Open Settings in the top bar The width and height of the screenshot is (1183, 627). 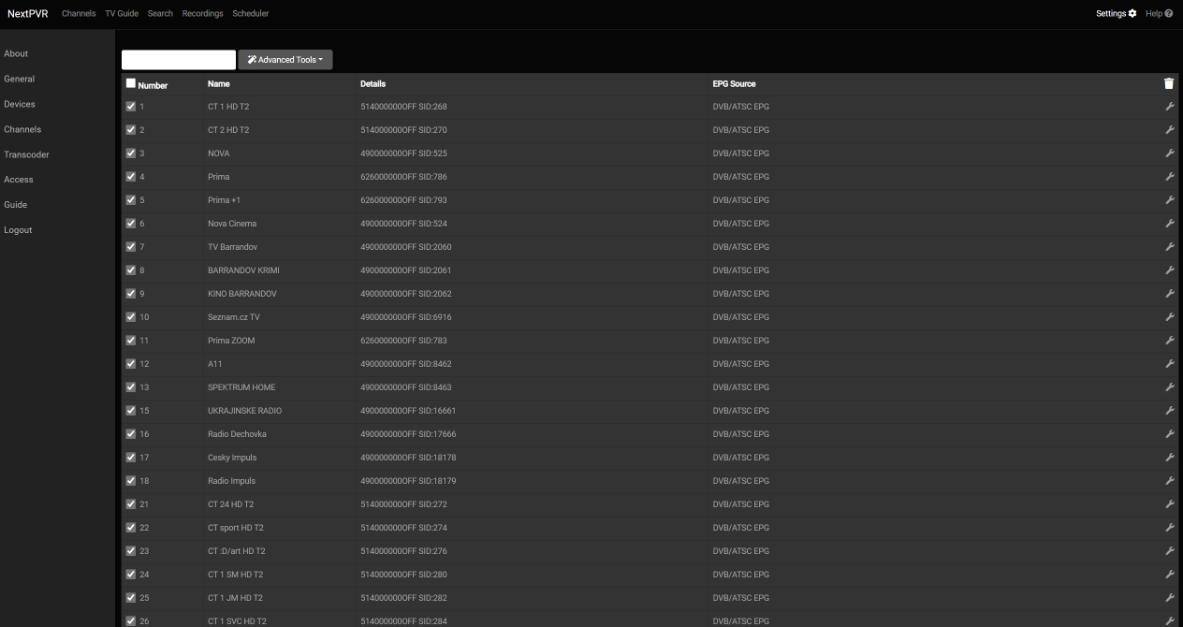1116,13
